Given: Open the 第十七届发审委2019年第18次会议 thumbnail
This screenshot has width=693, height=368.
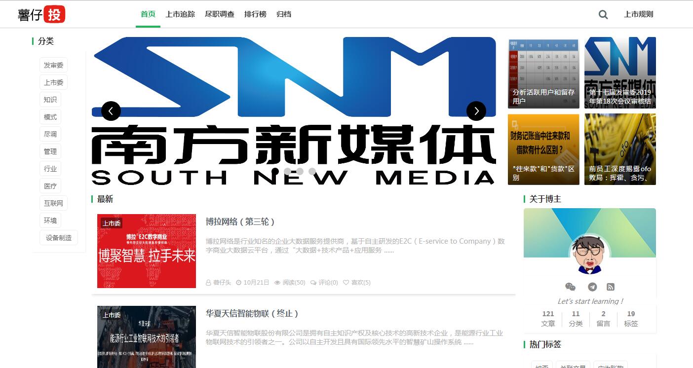Looking at the screenshot, I should (x=620, y=73).
